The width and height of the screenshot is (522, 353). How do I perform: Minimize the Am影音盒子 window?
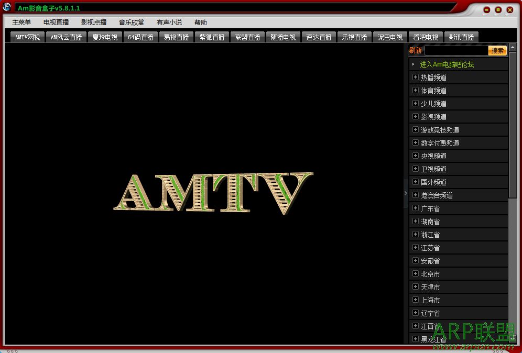pos(487,10)
